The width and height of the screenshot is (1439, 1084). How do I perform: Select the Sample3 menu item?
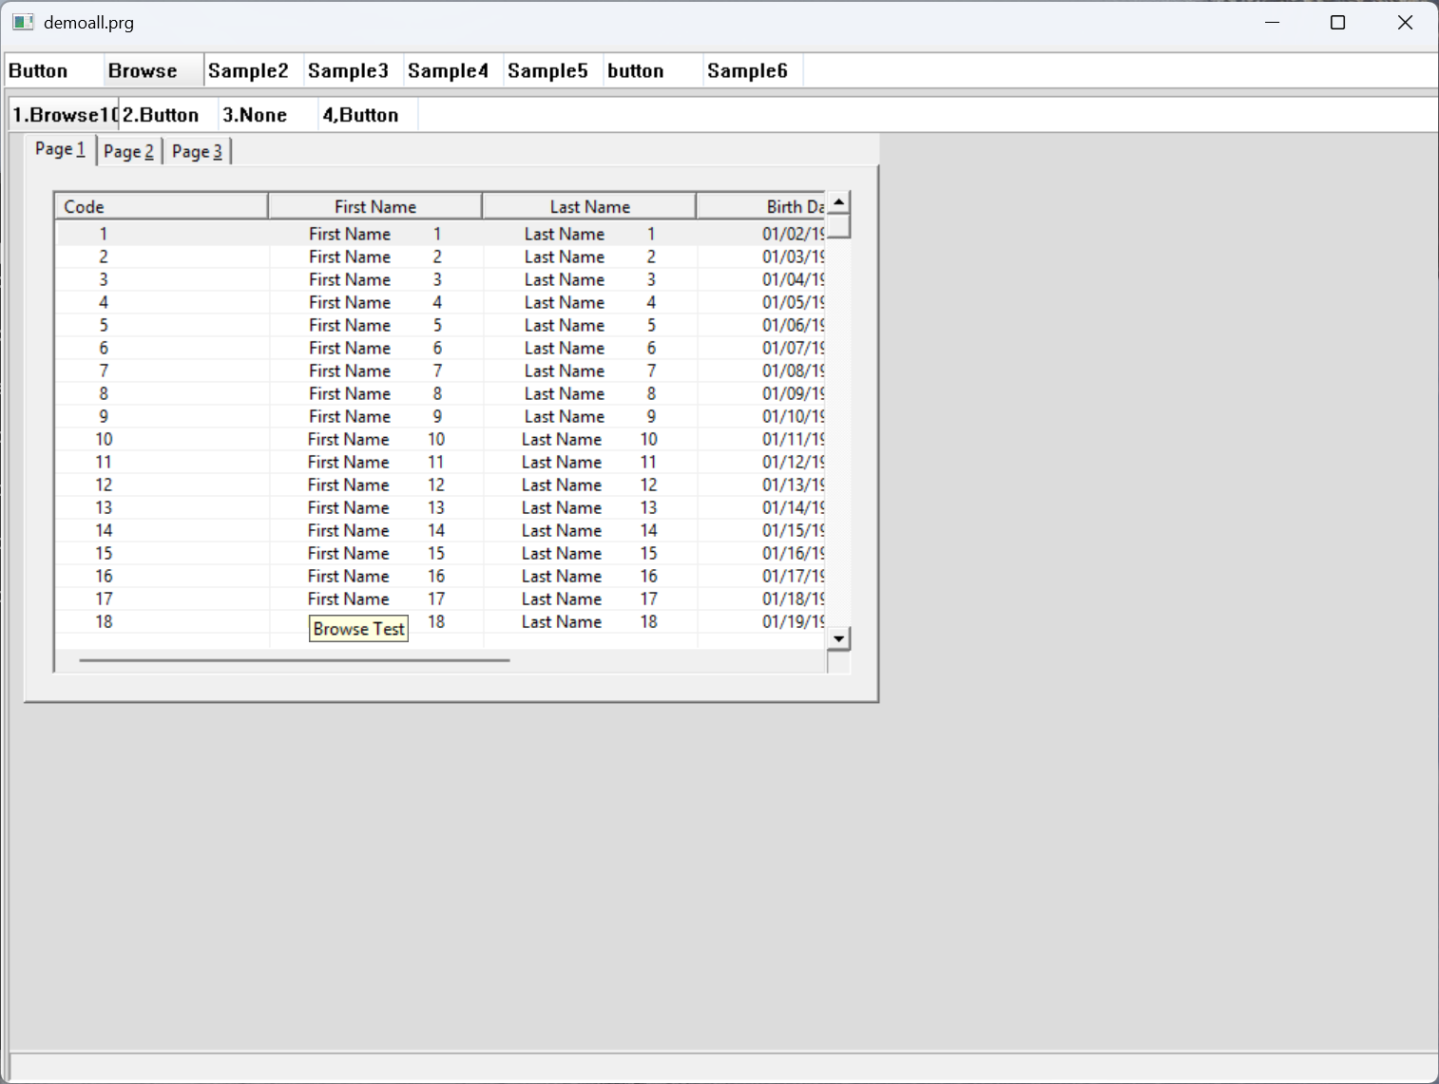(348, 71)
